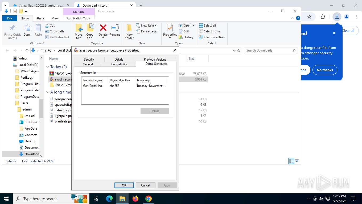362x204 pixels.
Task: Click Copy path in Clipboard group
Action: (x=54, y=31)
